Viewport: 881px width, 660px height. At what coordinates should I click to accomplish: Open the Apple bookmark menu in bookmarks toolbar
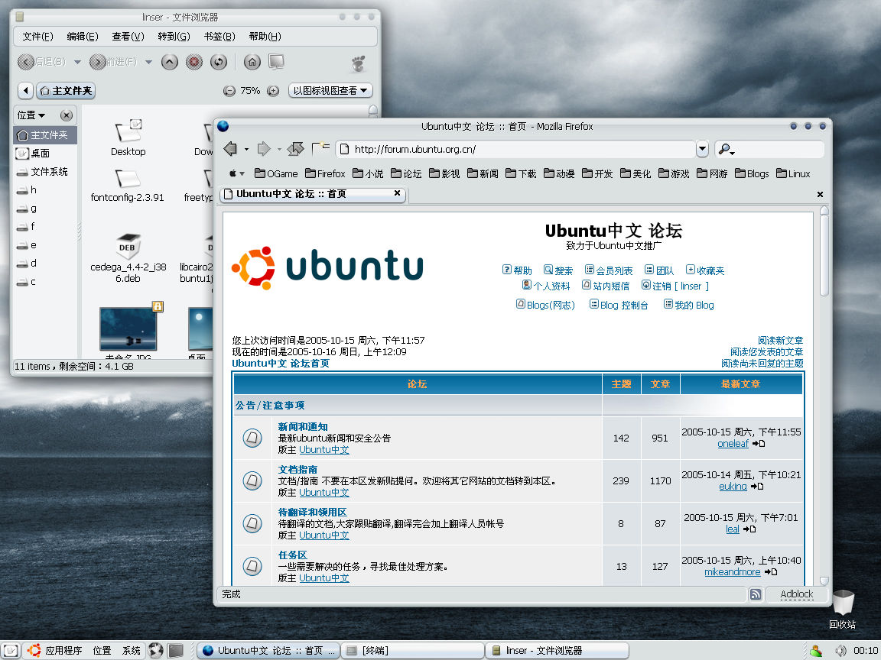coord(236,174)
